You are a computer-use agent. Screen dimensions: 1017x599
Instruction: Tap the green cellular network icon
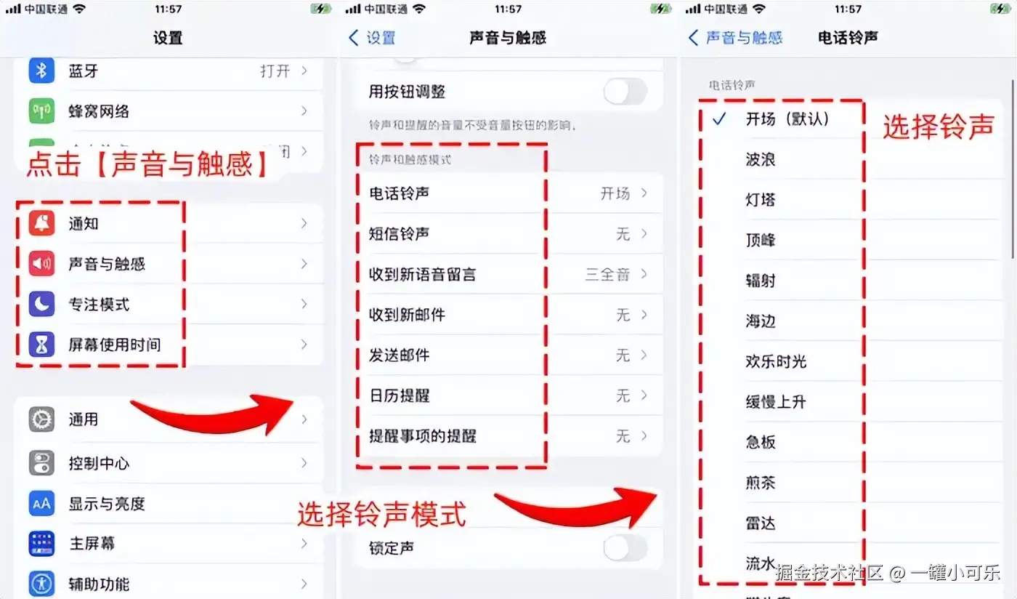pos(41,111)
